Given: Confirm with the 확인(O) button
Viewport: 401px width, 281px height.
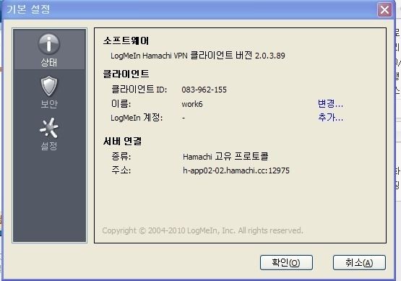Looking at the screenshot, I should [x=286, y=262].
